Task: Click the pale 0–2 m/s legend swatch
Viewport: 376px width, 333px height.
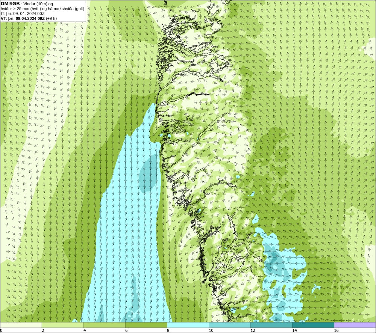Action: click(21, 325)
